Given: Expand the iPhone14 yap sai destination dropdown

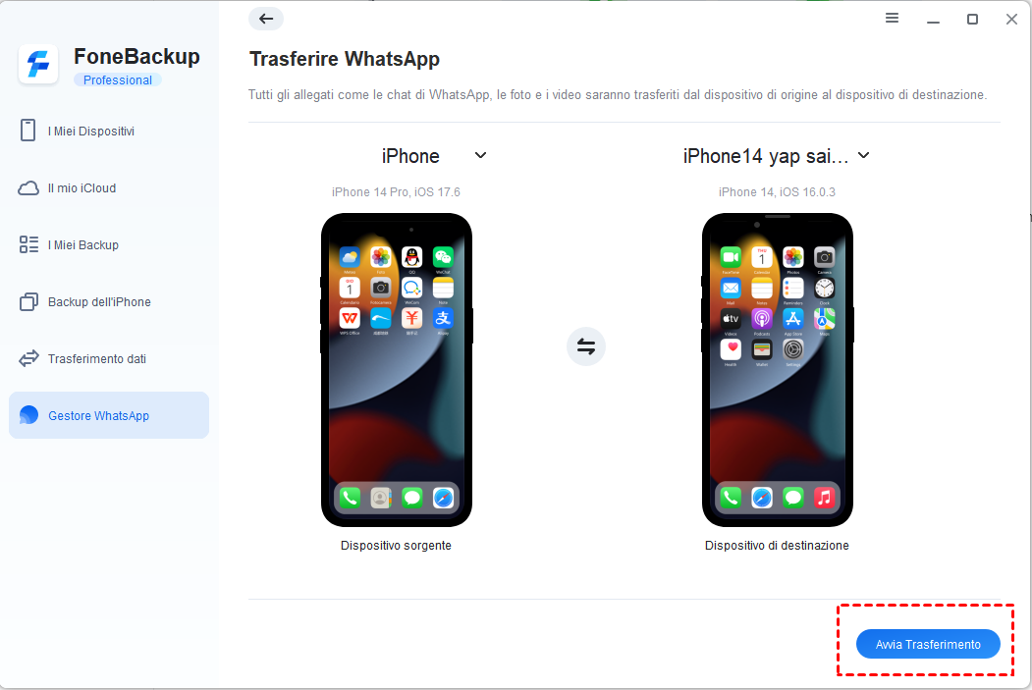Looking at the screenshot, I should click(x=863, y=155).
